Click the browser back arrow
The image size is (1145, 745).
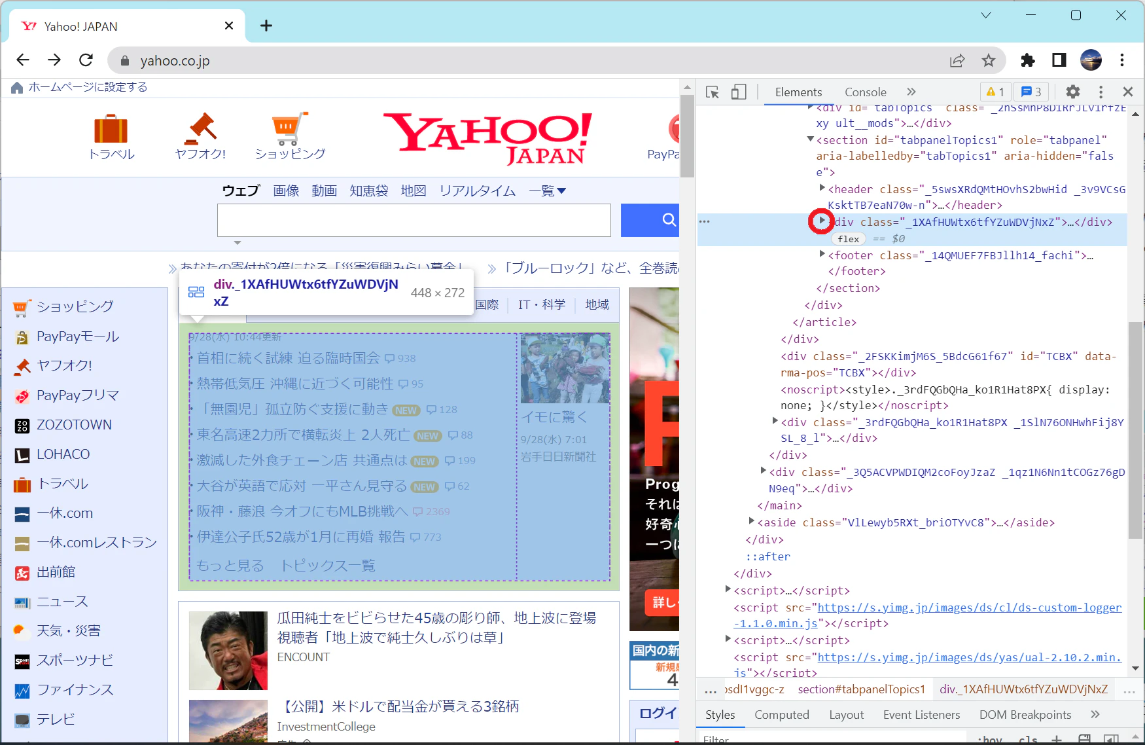click(23, 60)
